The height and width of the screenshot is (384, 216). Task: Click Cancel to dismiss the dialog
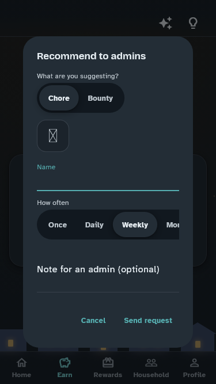click(x=93, y=320)
